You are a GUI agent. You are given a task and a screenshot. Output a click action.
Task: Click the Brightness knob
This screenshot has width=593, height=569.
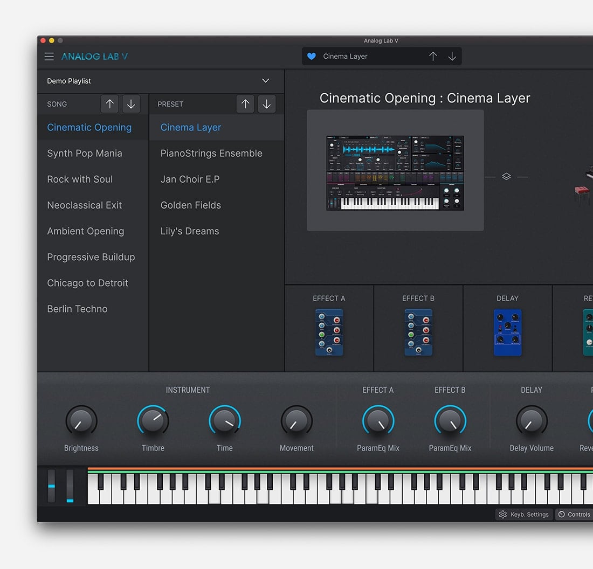pos(81,421)
